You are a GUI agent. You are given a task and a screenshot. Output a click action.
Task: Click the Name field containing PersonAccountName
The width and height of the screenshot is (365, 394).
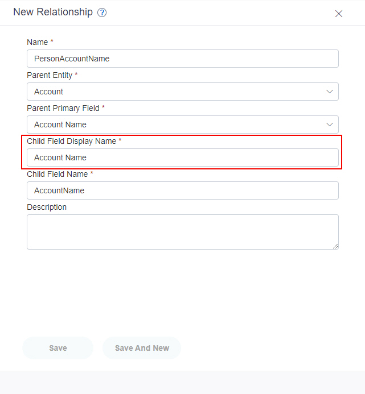[x=183, y=59]
